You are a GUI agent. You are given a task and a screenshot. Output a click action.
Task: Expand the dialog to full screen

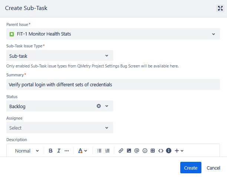[220, 9]
